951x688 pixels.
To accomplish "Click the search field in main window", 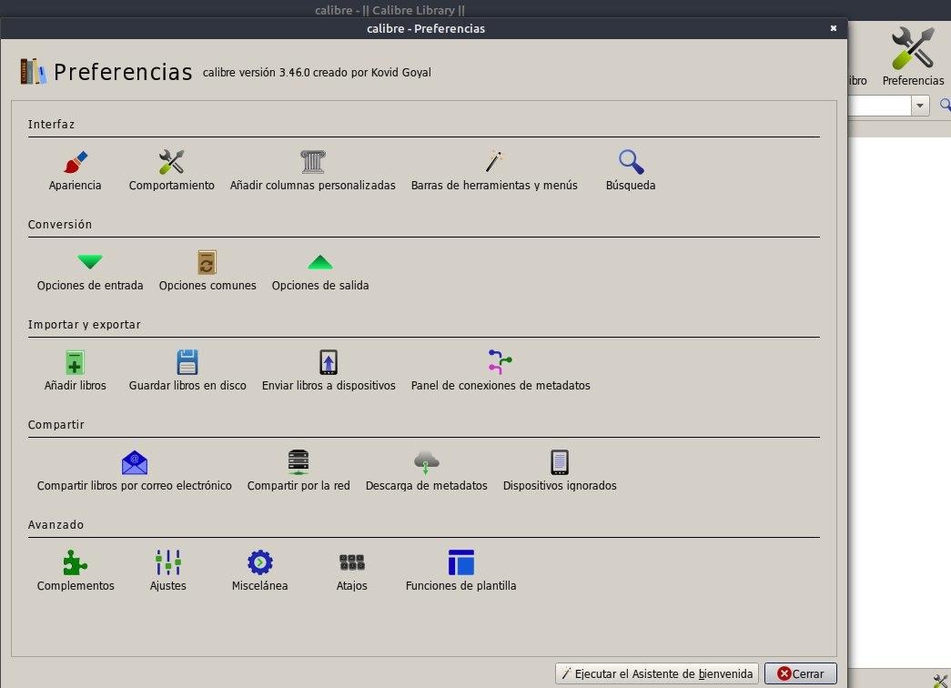I will point(879,106).
